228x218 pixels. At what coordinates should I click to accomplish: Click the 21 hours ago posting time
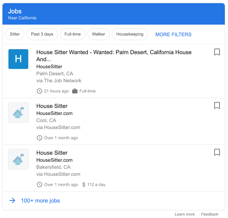pos(56,91)
